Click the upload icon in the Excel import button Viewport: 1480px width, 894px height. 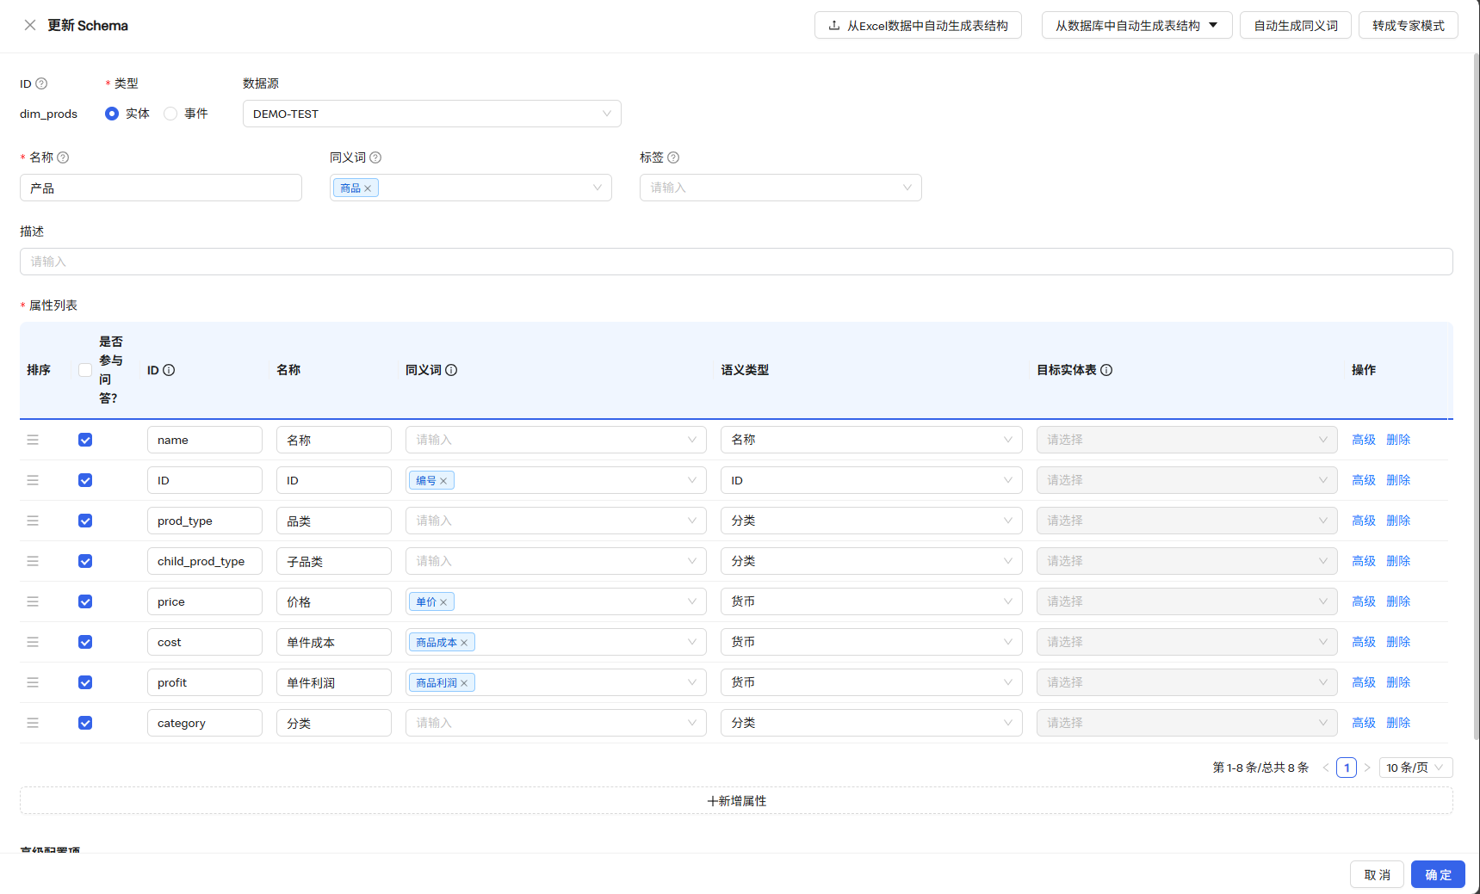click(x=833, y=25)
